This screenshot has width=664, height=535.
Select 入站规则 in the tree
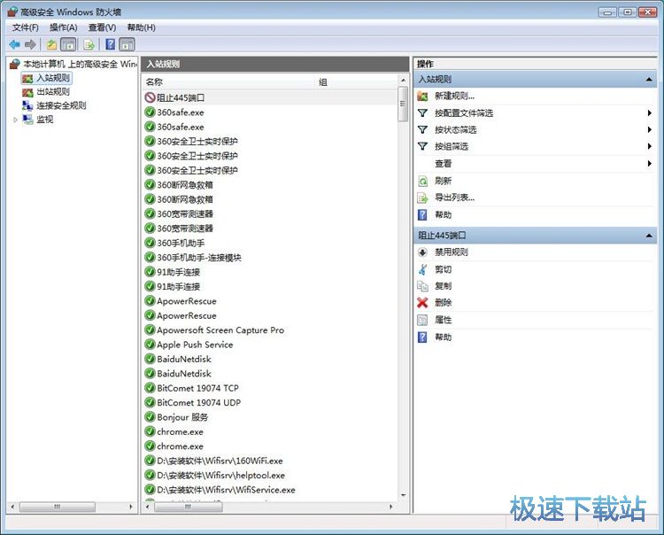coord(53,78)
